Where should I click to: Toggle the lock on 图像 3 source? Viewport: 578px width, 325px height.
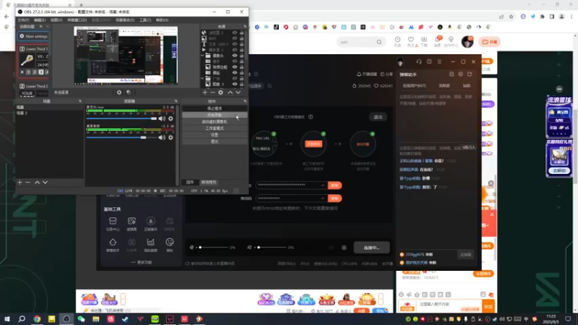point(241,84)
